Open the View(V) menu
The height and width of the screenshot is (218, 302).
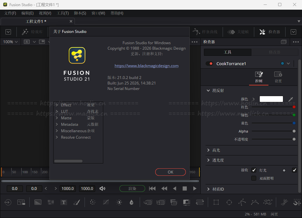(45, 13)
